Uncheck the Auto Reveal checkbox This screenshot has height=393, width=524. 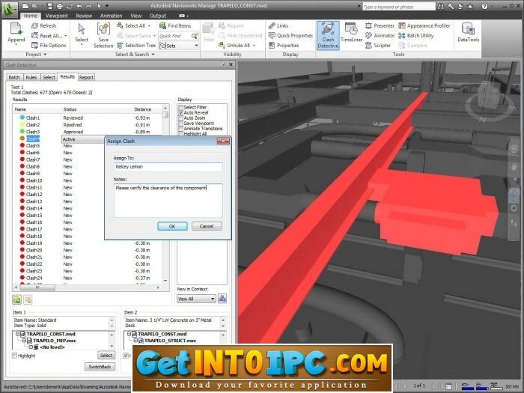pyautogui.click(x=181, y=112)
